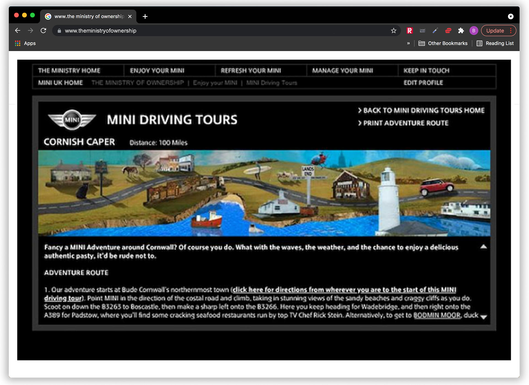Click the Cornish Caper illustrated banner
Screen dimensions: 529x385
[264, 193]
